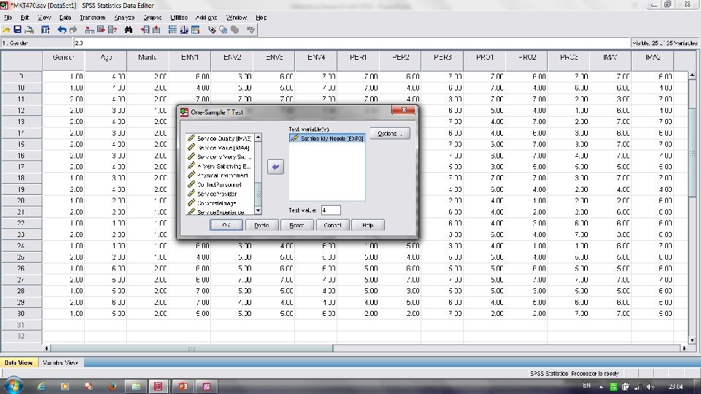
Task: Select CorporateImage in variable list
Action: click(x=220, y=203)
